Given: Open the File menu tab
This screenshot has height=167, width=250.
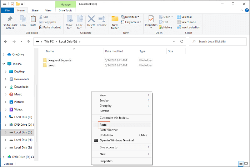Looking at the screenshot, I should tap(7, 11).
